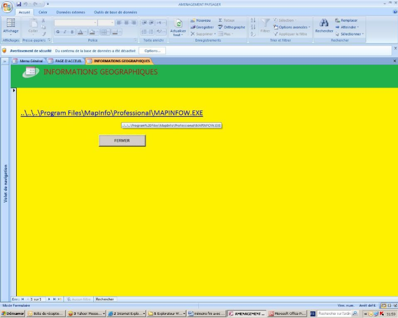Click the Démarrer start button

pyautogui.click(x=12, y=314)
